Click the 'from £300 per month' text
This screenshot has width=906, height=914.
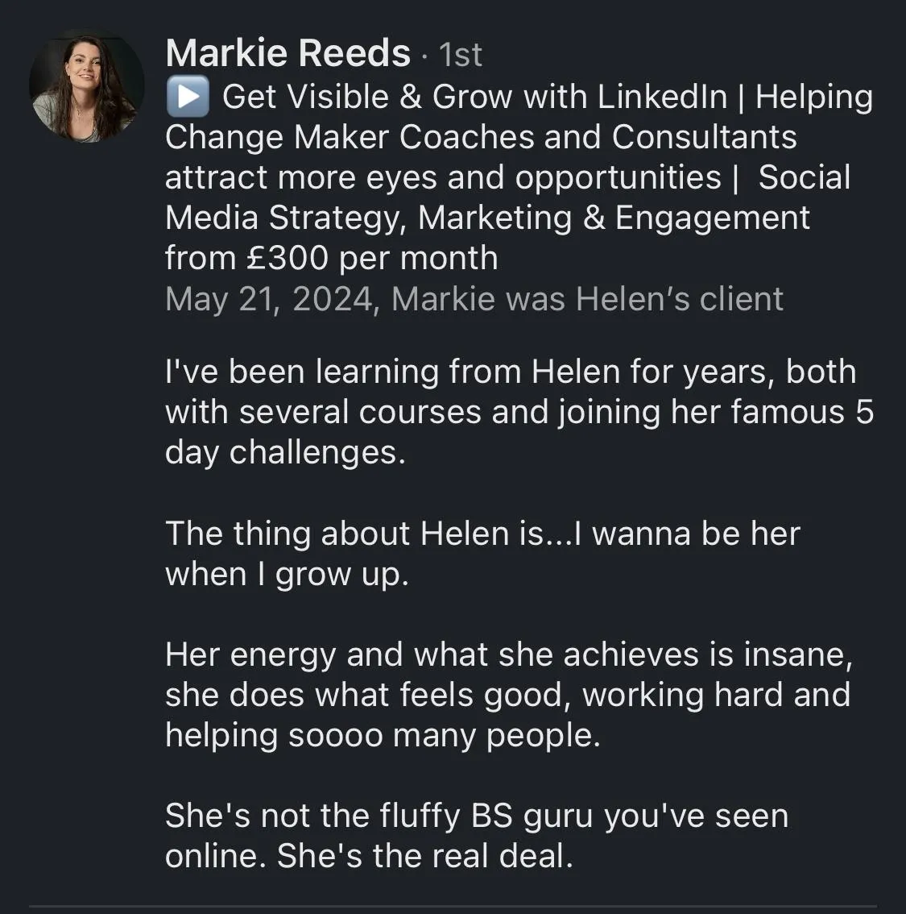pos(332,258)
